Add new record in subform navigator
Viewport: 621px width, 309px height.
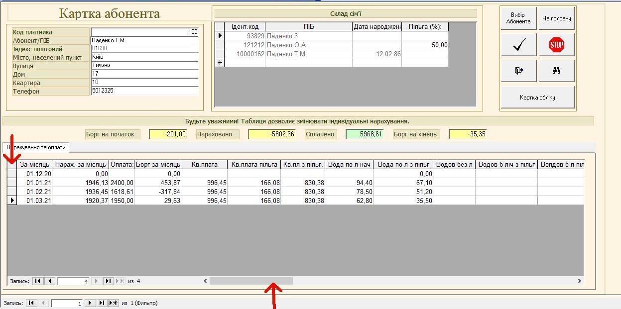120,281
